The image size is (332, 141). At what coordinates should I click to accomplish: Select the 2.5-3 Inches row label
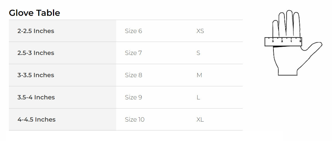click(36, 53)
